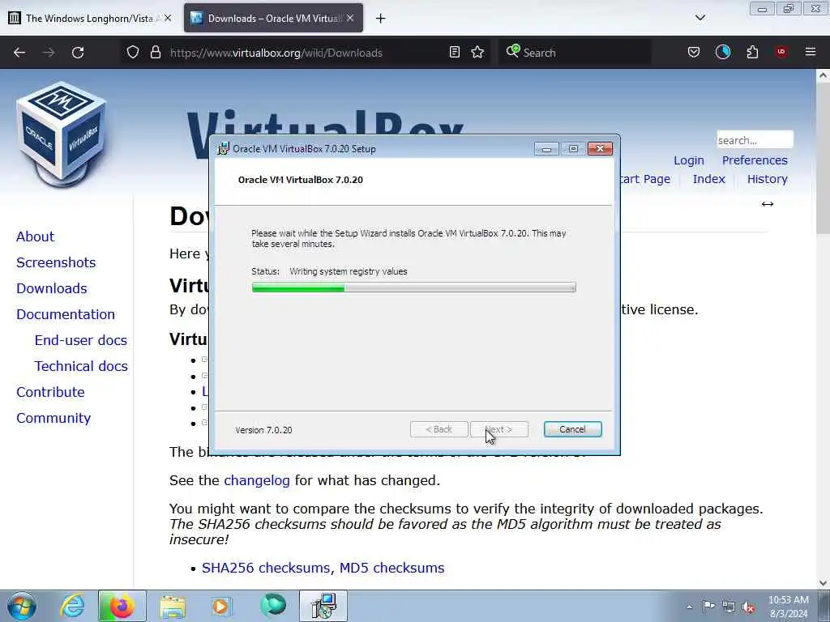
Task: Open the uBlock Origin extension icon
Action: click(781, 52)
